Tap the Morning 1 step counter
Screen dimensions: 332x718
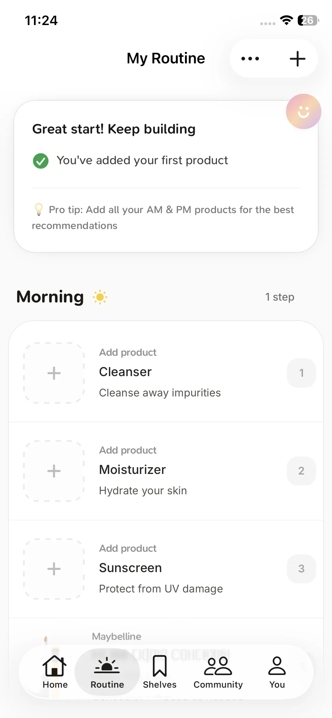[279, 297]
